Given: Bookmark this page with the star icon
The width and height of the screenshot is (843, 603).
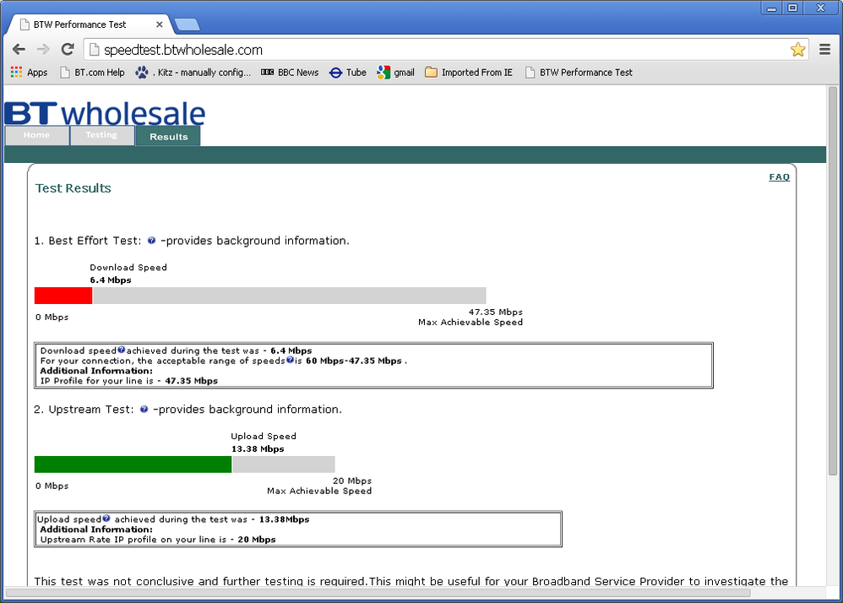Looking at the screenshot, I should tap(798, 50).
